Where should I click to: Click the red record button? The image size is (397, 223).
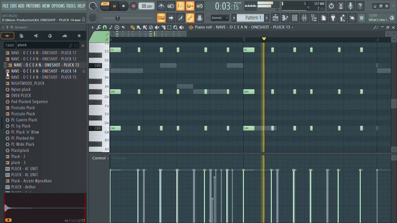click(133, 6)
